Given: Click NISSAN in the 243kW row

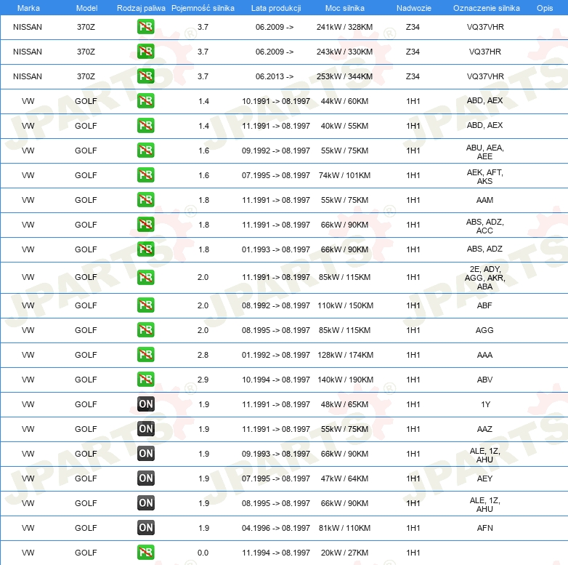Looking at the screenshot, I should pyautogui.click(x=28, y=52).
